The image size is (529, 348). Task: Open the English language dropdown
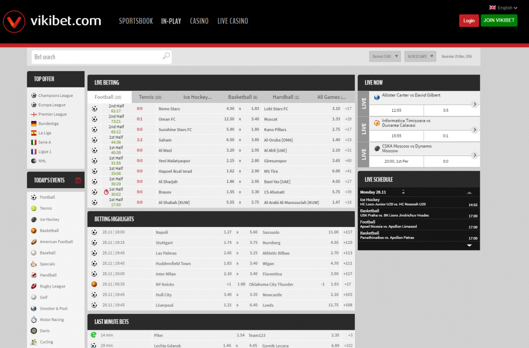pos(503,7)
